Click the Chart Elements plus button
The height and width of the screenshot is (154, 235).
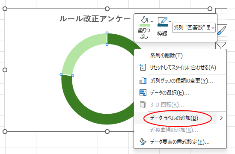click(x=221, y=14)
